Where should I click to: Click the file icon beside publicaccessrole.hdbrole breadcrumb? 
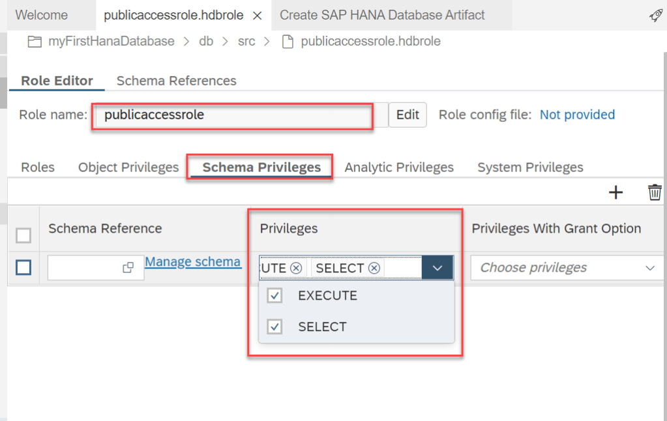pos(286,42)
